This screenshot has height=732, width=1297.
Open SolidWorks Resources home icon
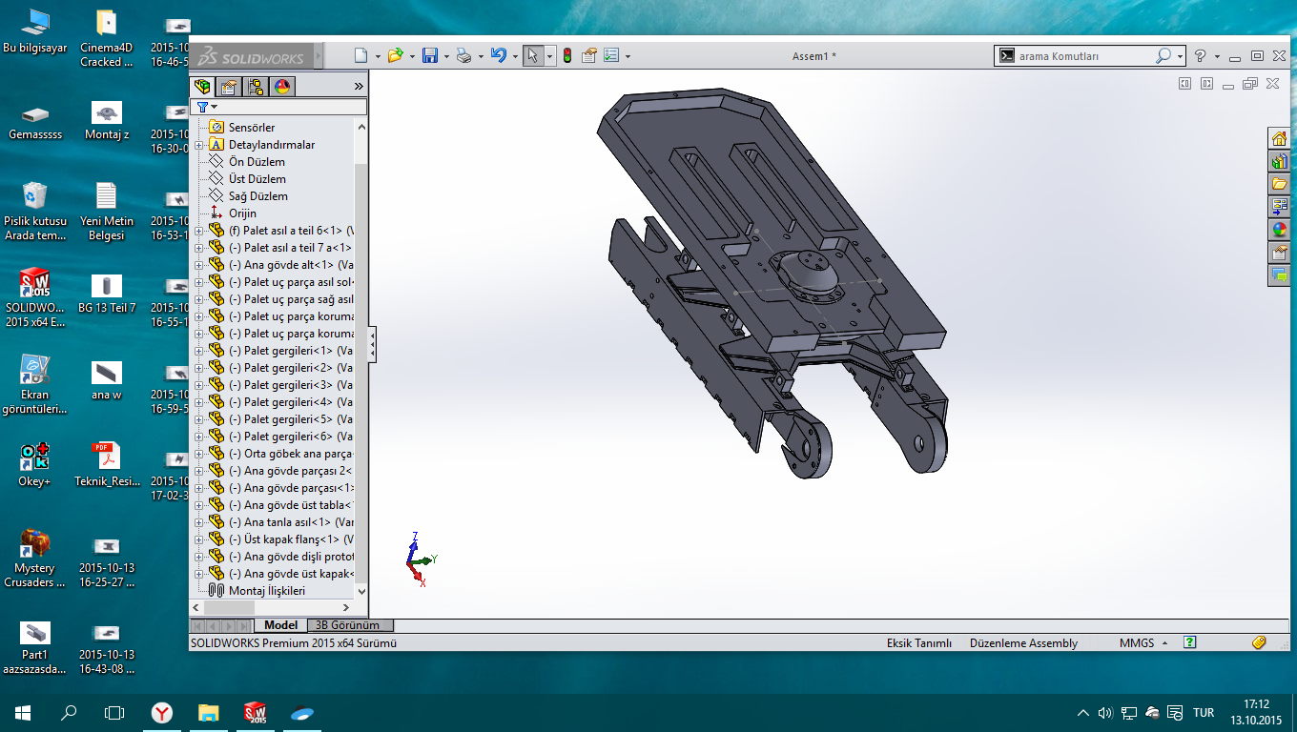[x=1279, y=138]
